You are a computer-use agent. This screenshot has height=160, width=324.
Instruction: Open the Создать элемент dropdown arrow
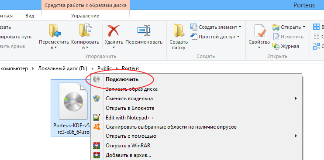click(240, 27)
